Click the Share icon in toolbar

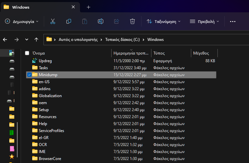point(117,21)
